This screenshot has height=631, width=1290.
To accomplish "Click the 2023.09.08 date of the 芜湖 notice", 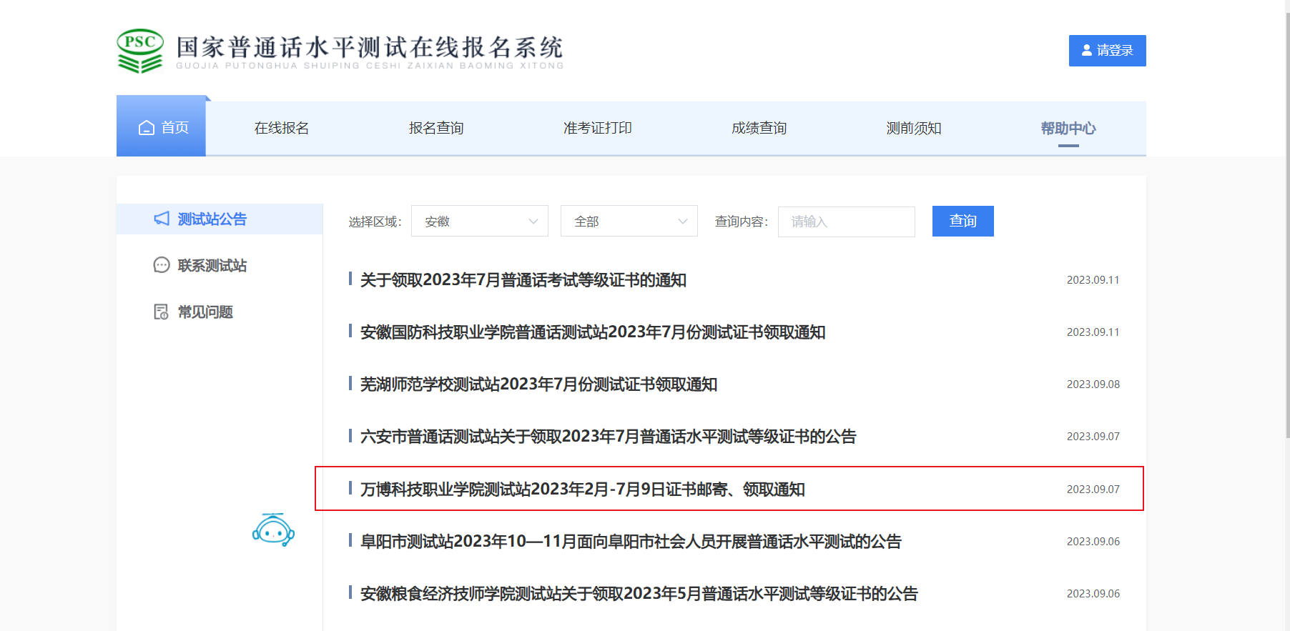I will pyautogui.click(x=1093, y=384).
